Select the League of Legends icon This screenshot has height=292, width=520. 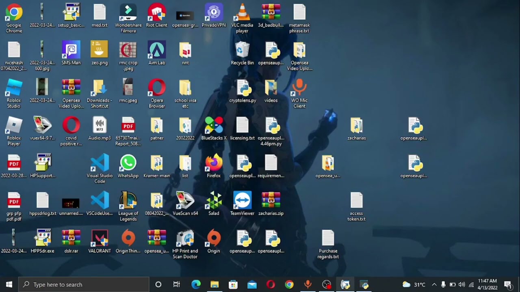128,206
